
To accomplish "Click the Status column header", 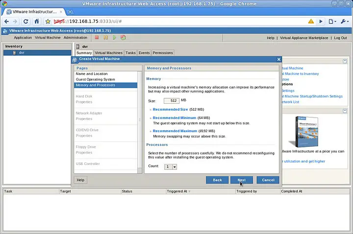I will tap(143, 191).
